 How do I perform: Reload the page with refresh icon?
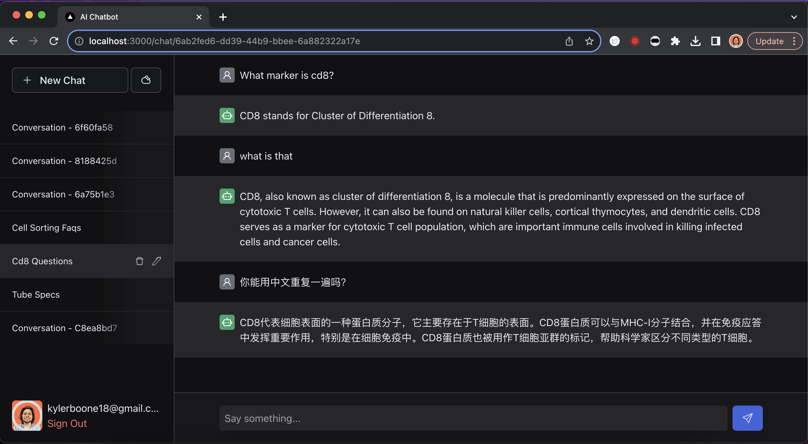point(54,41)
